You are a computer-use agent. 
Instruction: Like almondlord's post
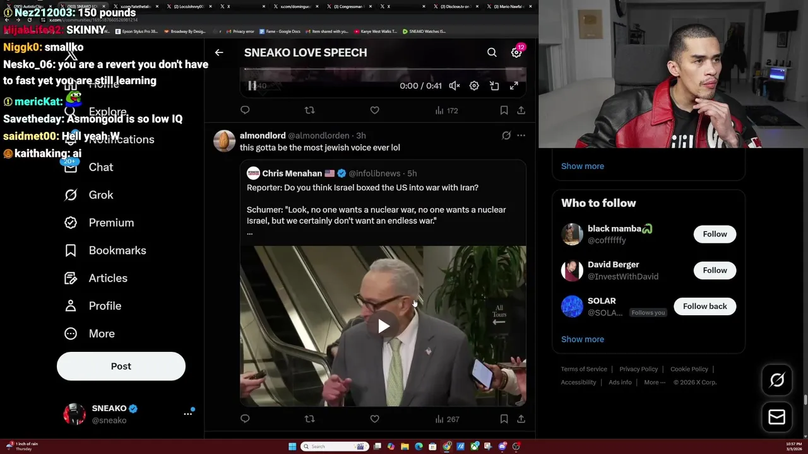coord(374,419)
